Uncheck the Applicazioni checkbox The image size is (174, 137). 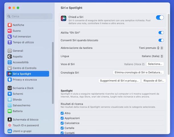tap(62, 118)
